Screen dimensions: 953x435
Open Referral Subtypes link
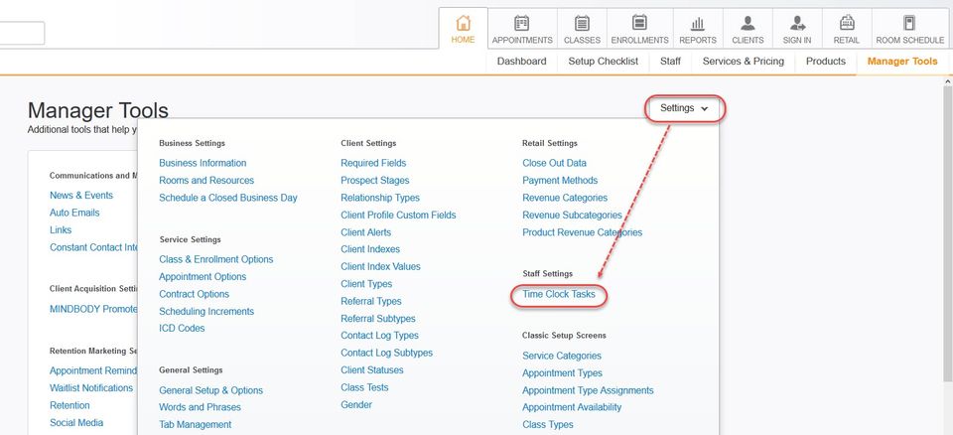click(378, 319)
